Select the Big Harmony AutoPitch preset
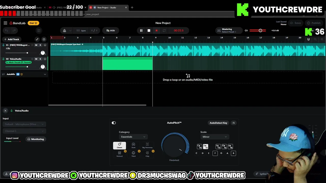Screen dimensions: 326x183 pyautogui.click(x=147, y=146)
